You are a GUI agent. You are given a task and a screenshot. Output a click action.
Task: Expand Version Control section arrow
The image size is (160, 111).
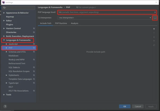4,28
